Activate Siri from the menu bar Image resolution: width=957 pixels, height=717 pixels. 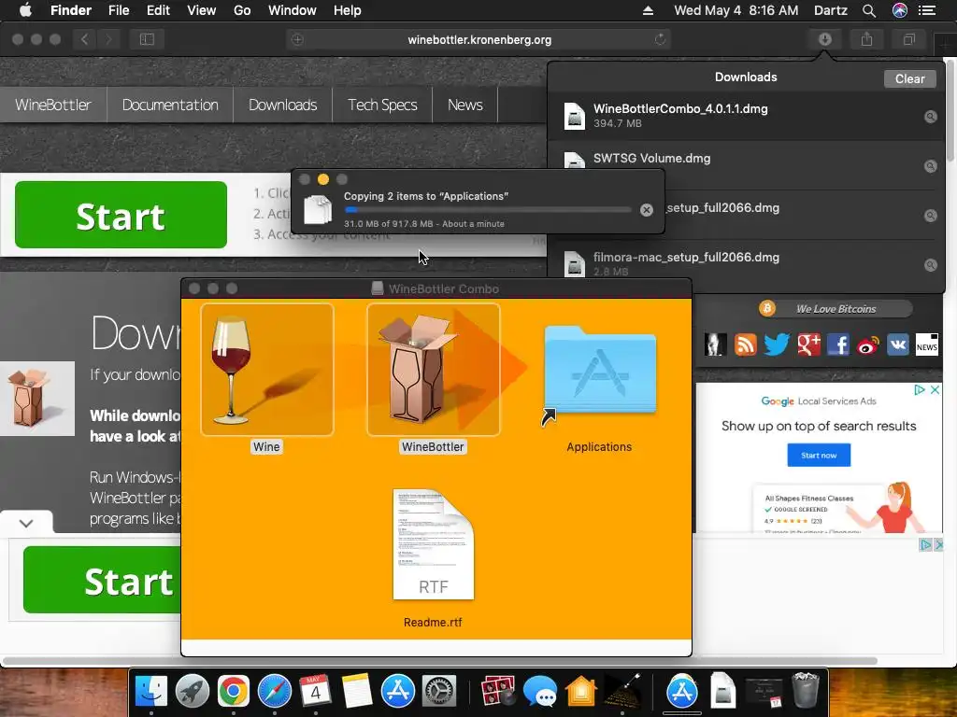(900, 10)
